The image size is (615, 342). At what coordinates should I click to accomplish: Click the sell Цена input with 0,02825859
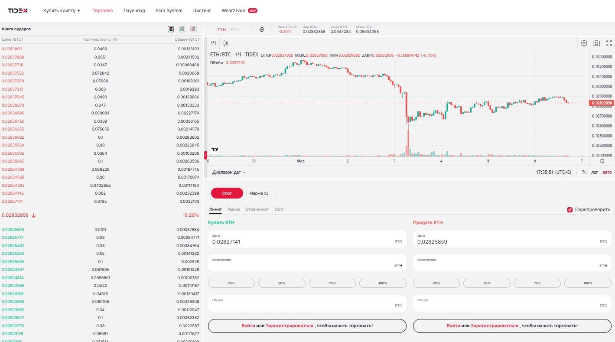tap(512, 239)
